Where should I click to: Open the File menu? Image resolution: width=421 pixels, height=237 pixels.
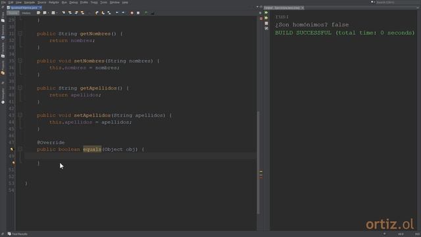(3, 3)
